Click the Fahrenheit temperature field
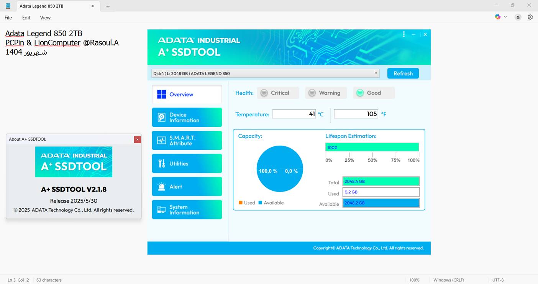 (356, 114)
